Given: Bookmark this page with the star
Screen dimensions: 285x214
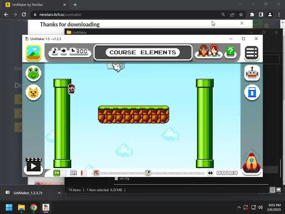Looking at the screenshot, I should pyautogui.click(x=241, y=14).
